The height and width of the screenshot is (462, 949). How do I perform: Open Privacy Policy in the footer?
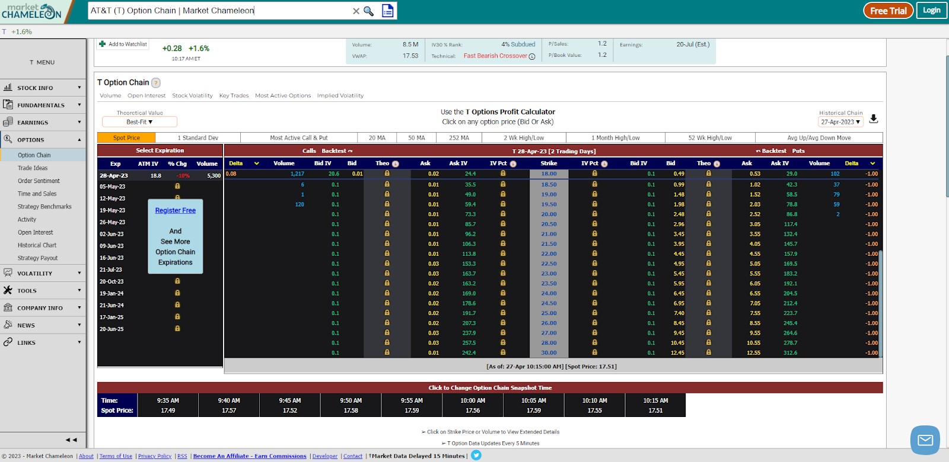tap(155, 456)
